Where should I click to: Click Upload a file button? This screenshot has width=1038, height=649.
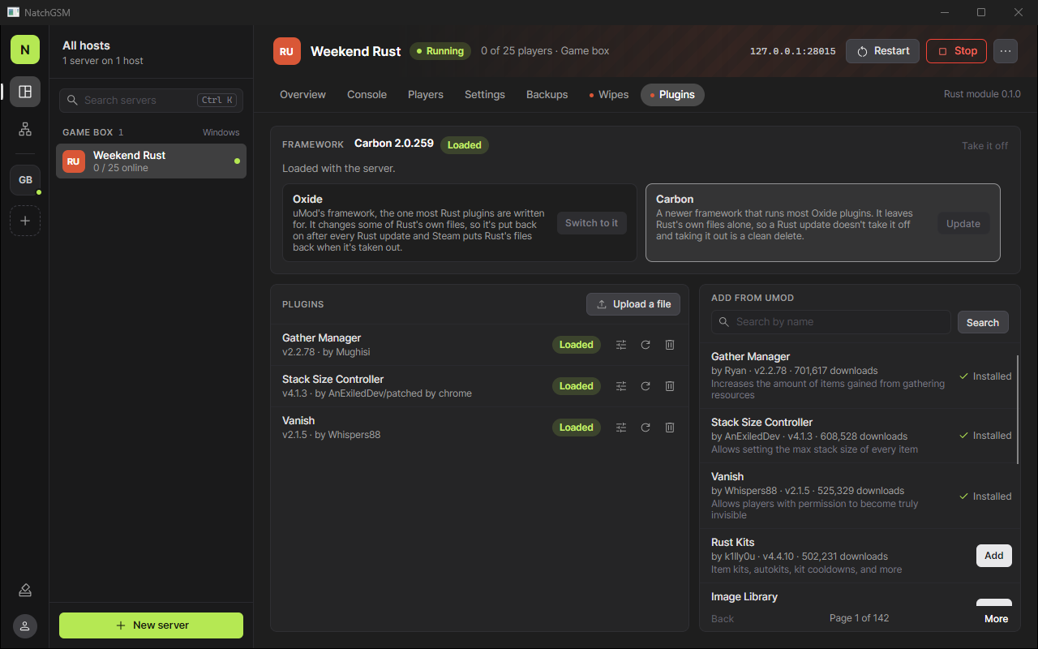point(633,304)
